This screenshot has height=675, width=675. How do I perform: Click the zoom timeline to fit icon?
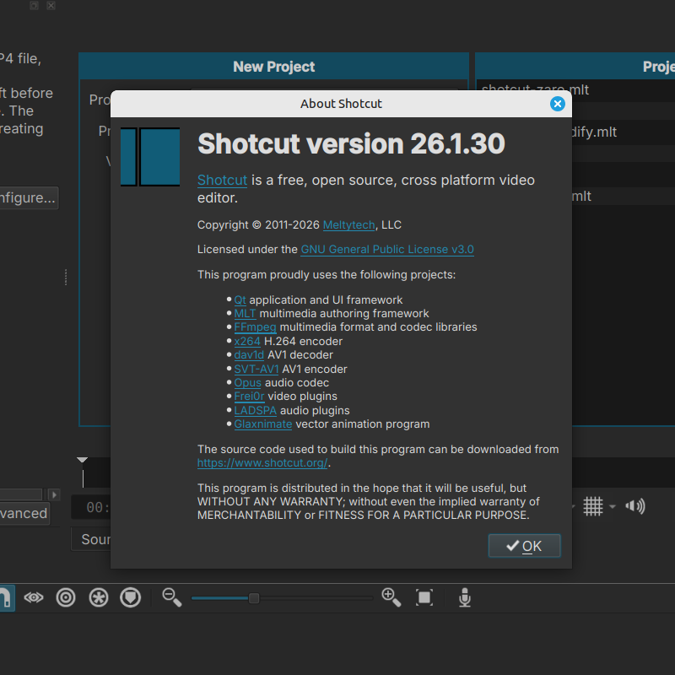click(x=424, y=598)
